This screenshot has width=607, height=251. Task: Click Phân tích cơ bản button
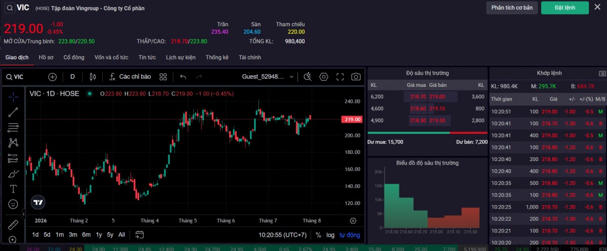(512, 8)
